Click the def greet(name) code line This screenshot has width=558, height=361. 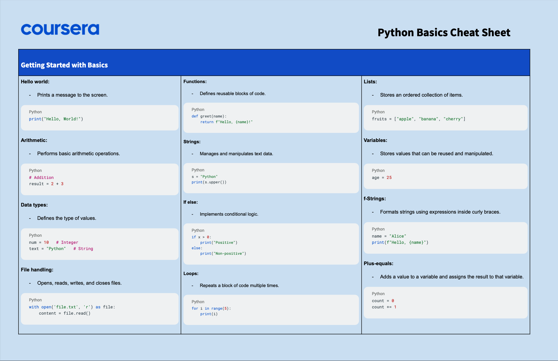click(209, 116)
